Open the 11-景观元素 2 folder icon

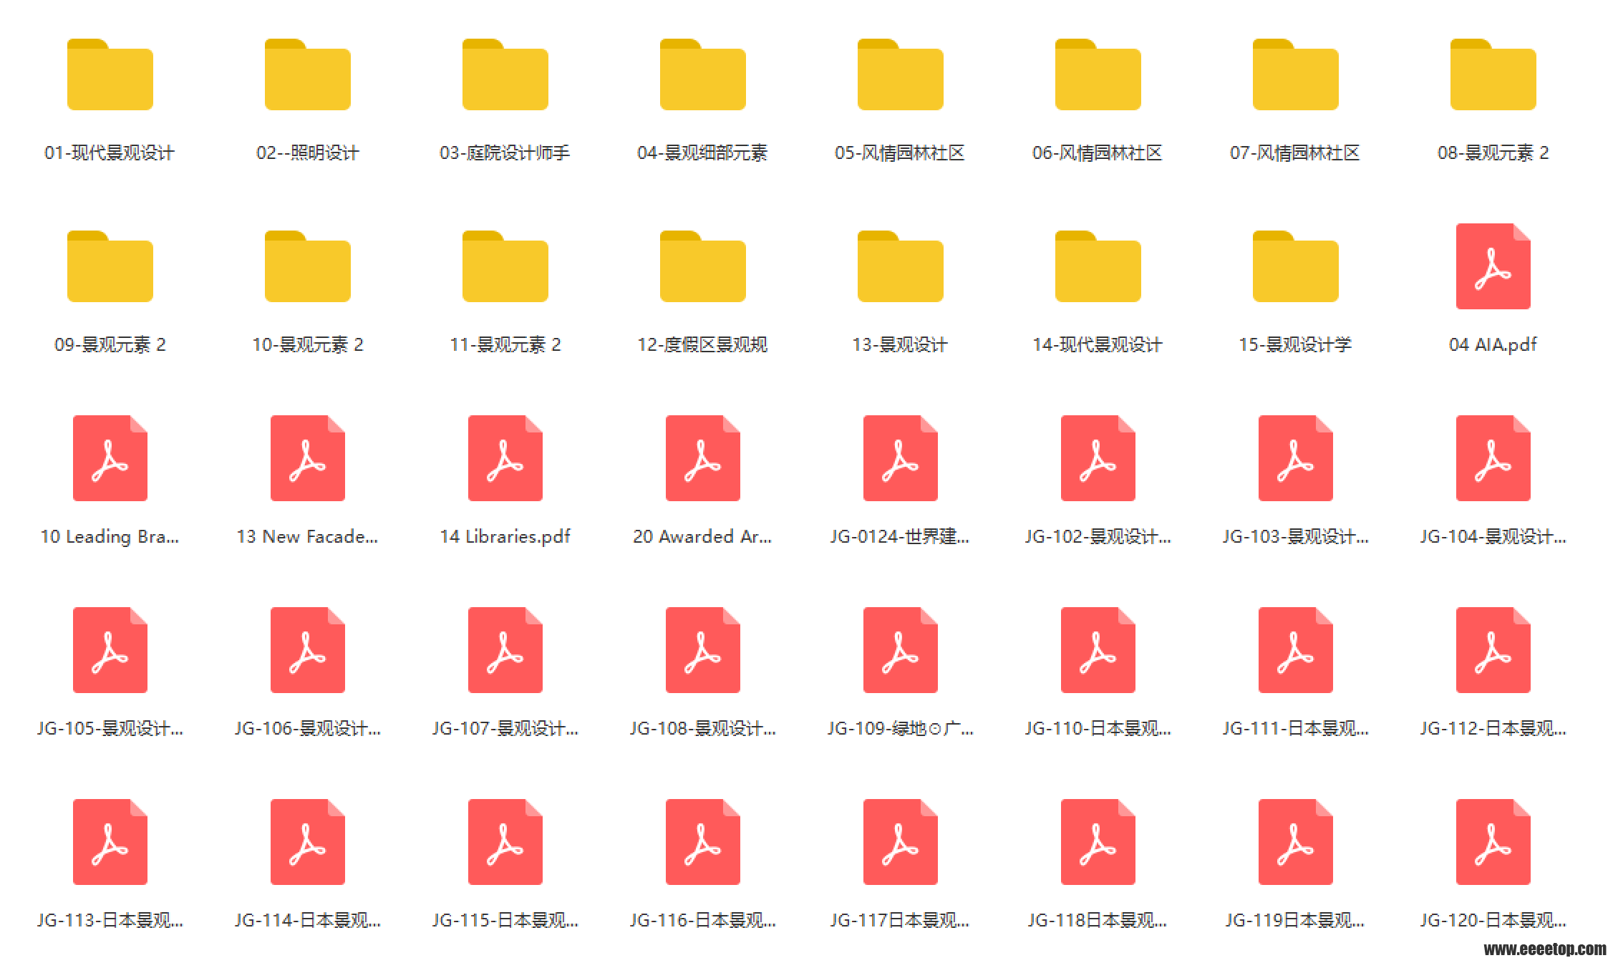pos(505,266)
